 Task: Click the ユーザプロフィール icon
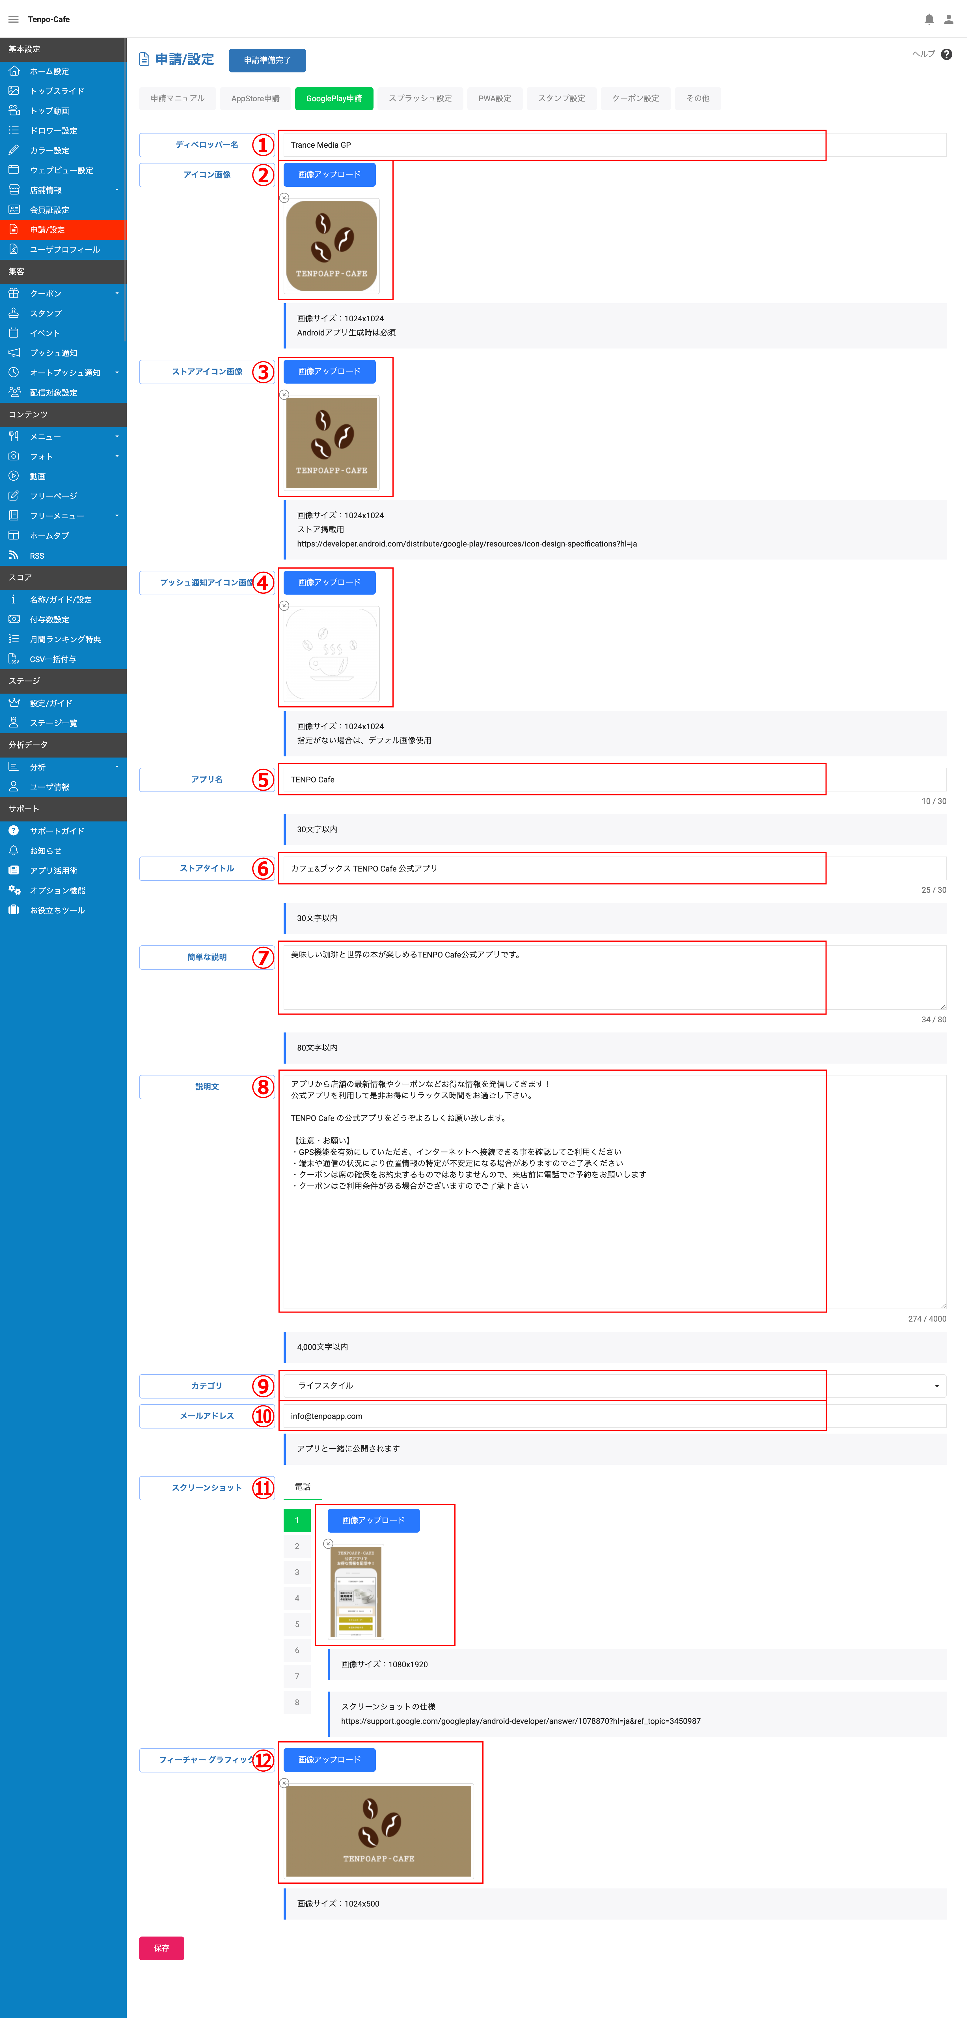point(13,249)
